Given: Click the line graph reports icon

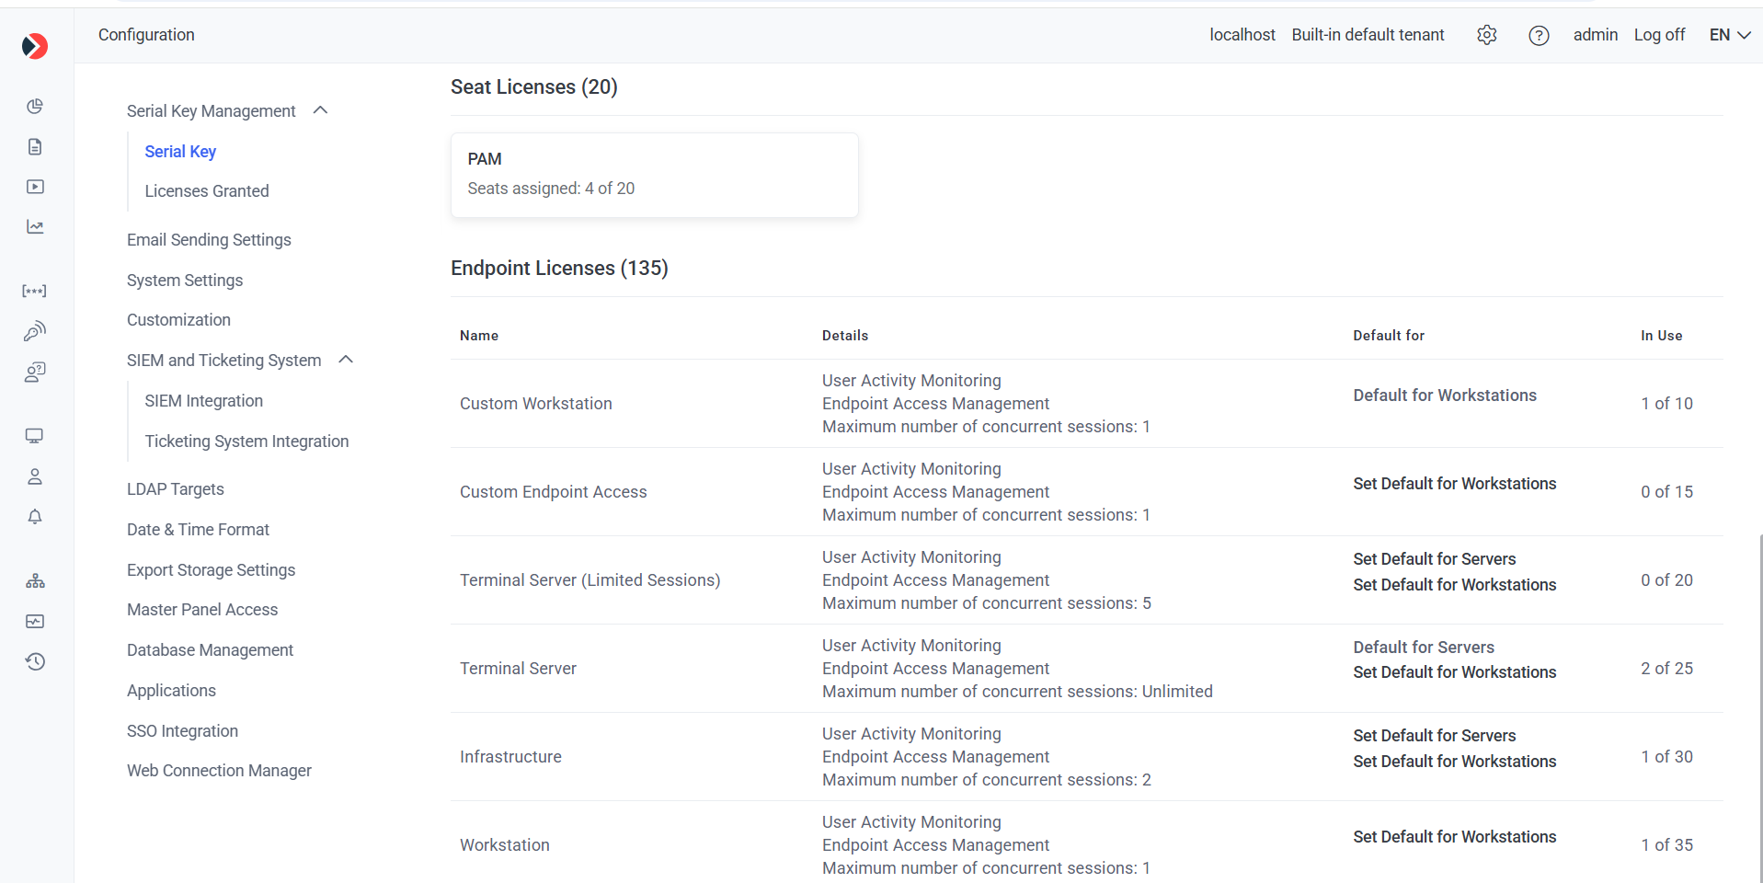Looking at the screenshot, I should coord(35,227).
